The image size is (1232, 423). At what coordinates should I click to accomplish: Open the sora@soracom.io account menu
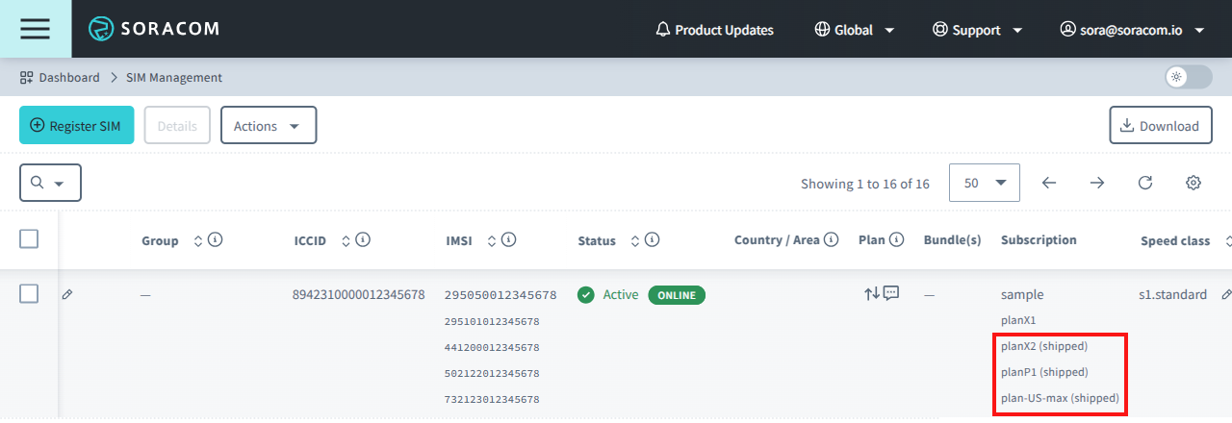click(1133, 30)
